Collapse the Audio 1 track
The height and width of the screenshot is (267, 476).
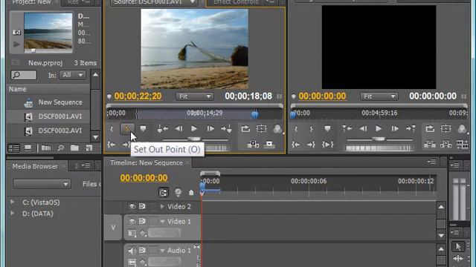(162, 251)
